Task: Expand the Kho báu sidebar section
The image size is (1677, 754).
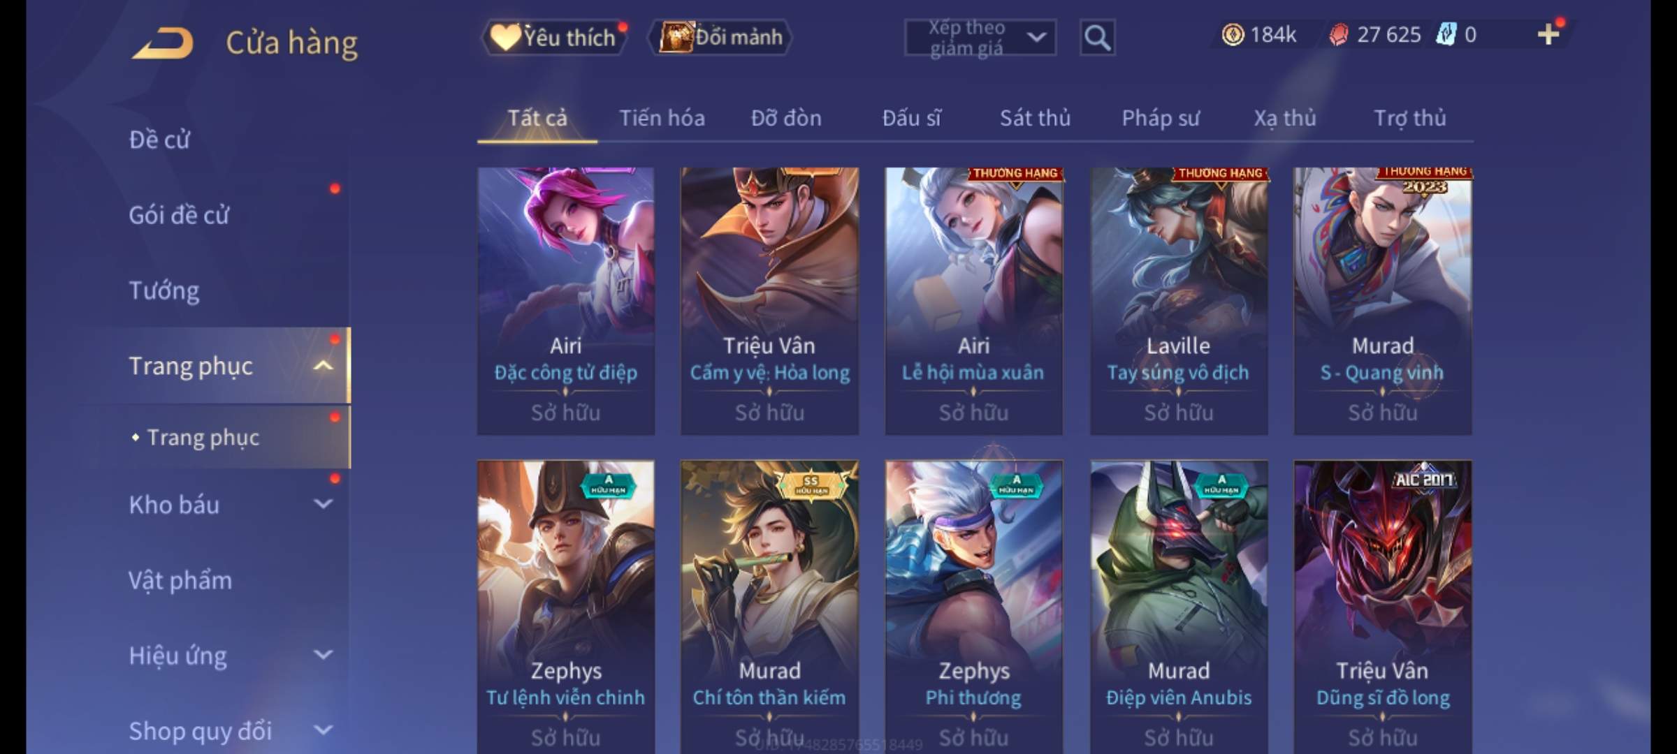Action: (x=323, y=504)
